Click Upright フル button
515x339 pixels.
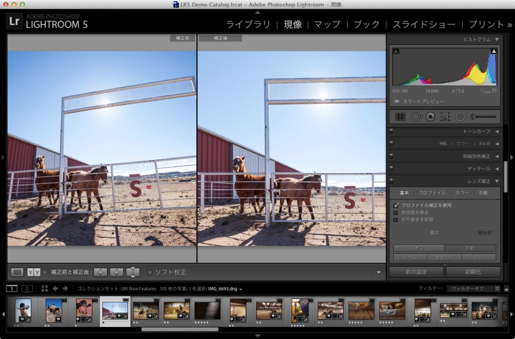click(478, 257)
